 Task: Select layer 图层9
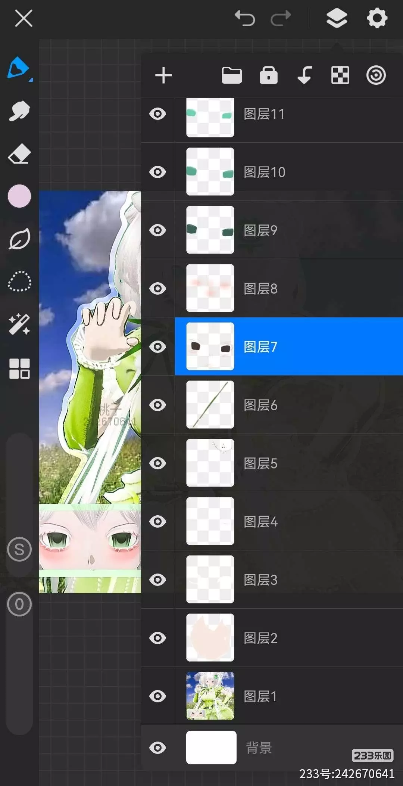[289, 230]
